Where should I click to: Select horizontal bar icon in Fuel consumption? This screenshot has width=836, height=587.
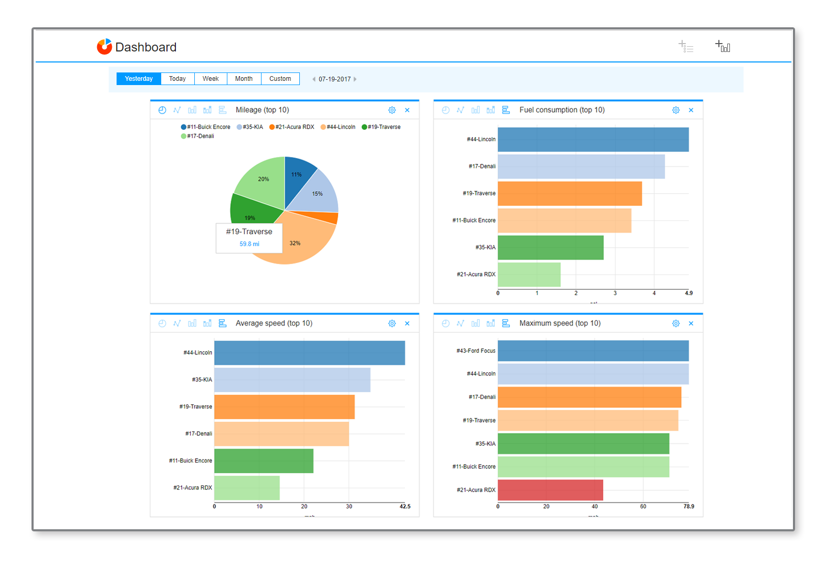506,110
